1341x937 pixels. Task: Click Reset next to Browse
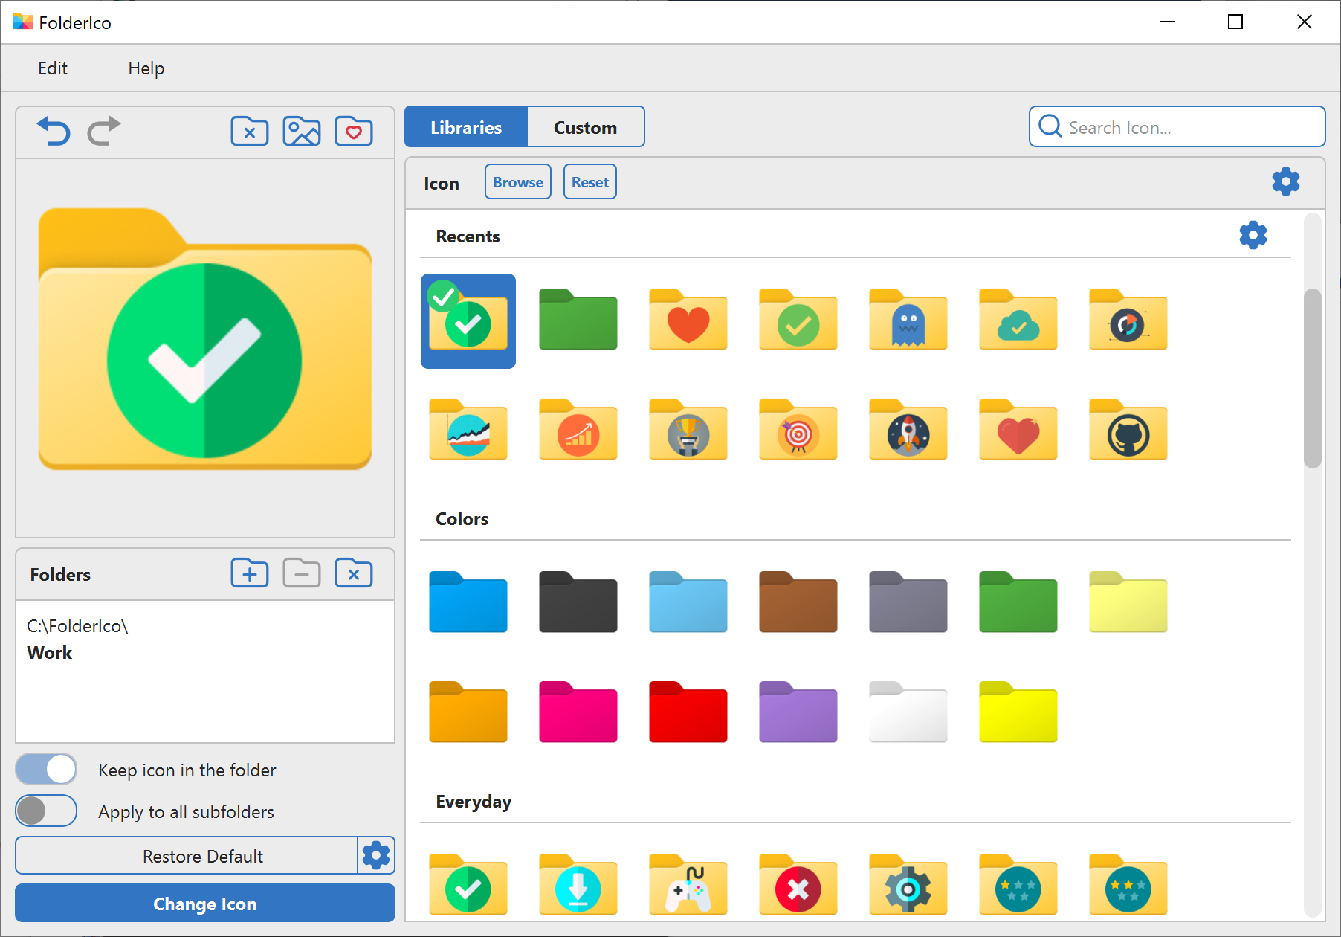click(589, 181)
